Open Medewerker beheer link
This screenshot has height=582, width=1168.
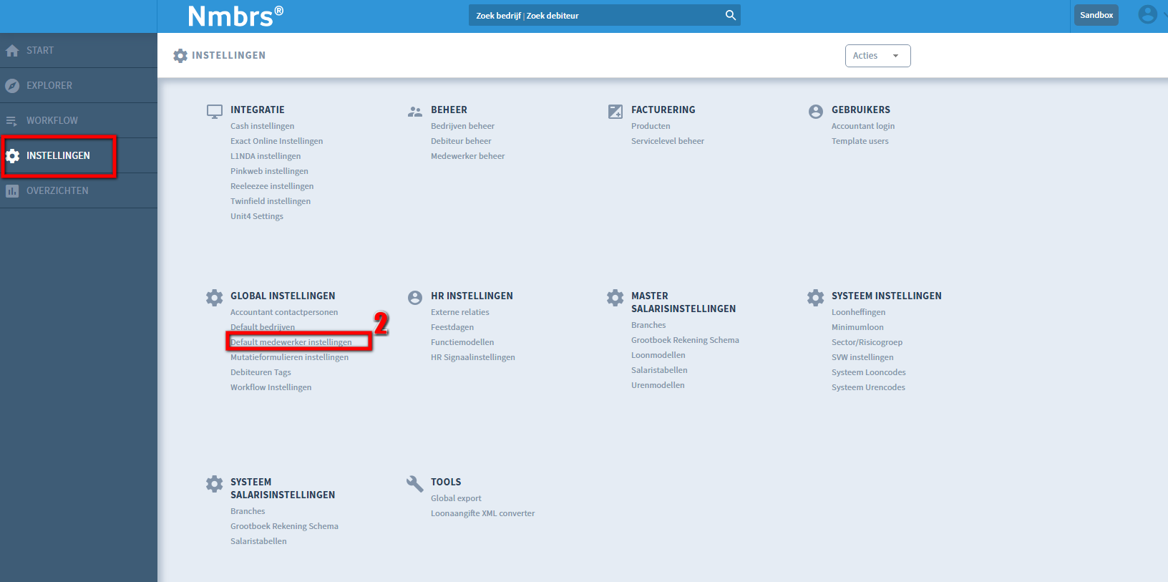467,156
